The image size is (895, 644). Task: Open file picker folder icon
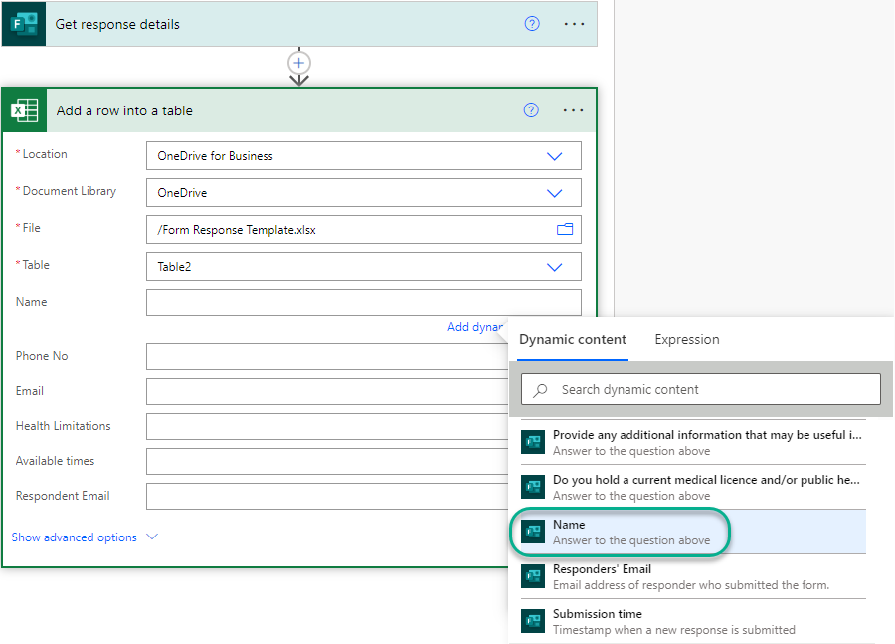coord(565,229)
